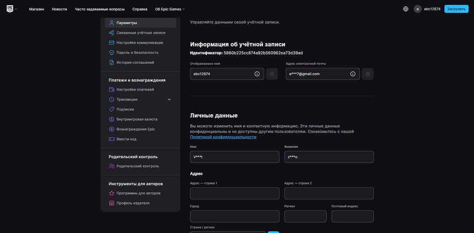Open the News menu item
This screenshot has height=233, width=474.
(x=59, y=9)
